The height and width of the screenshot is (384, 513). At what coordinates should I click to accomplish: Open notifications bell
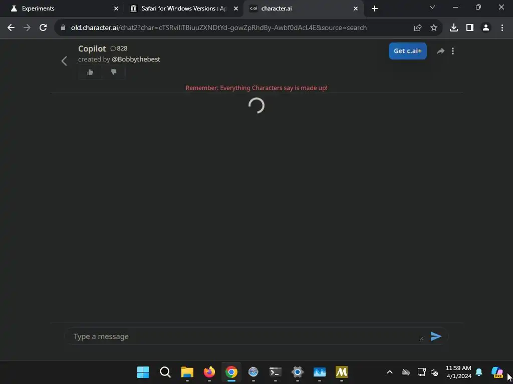click(479, 372)
